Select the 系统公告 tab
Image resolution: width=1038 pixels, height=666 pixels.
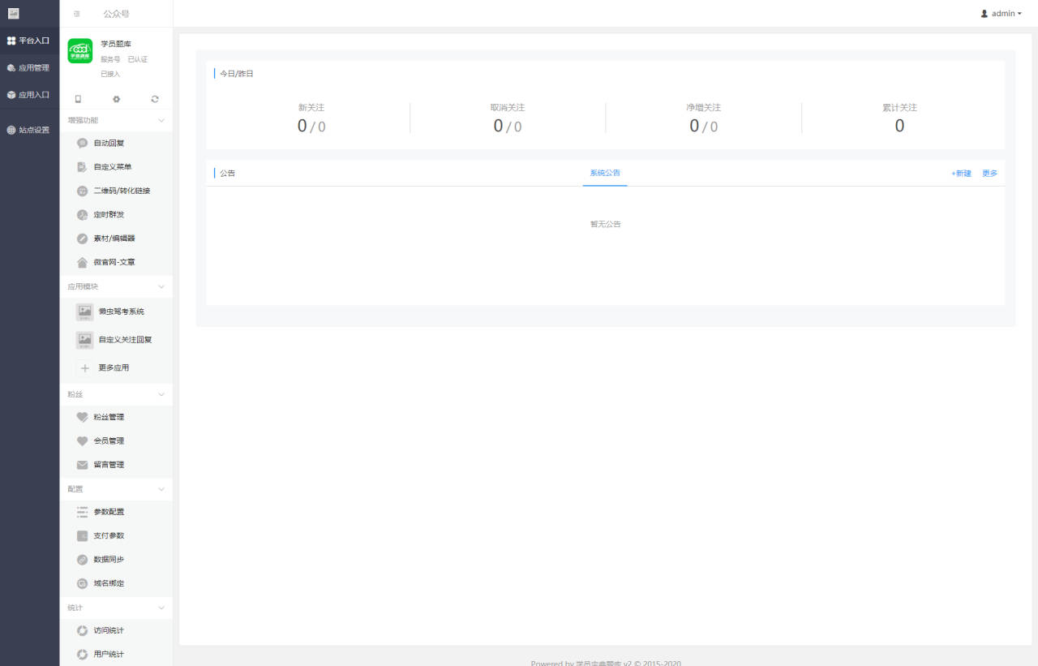point(605,174)
